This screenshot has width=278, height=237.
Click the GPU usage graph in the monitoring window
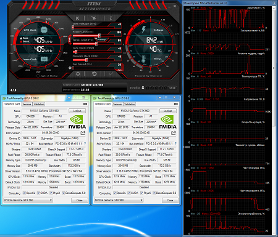click(227, 18)
